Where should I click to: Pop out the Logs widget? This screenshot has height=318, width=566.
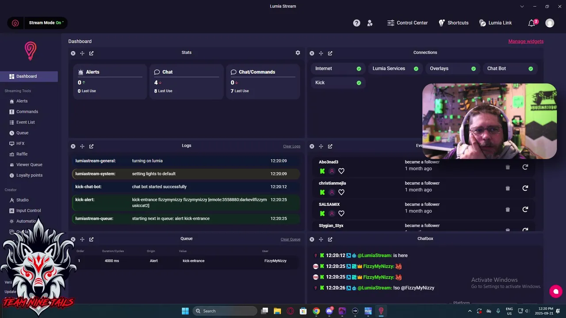coord(92,146)
